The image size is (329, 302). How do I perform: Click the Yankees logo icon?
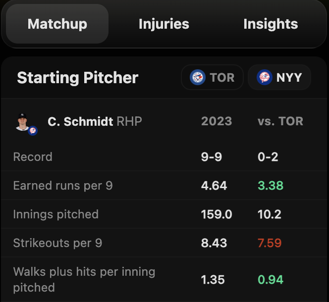265,78
